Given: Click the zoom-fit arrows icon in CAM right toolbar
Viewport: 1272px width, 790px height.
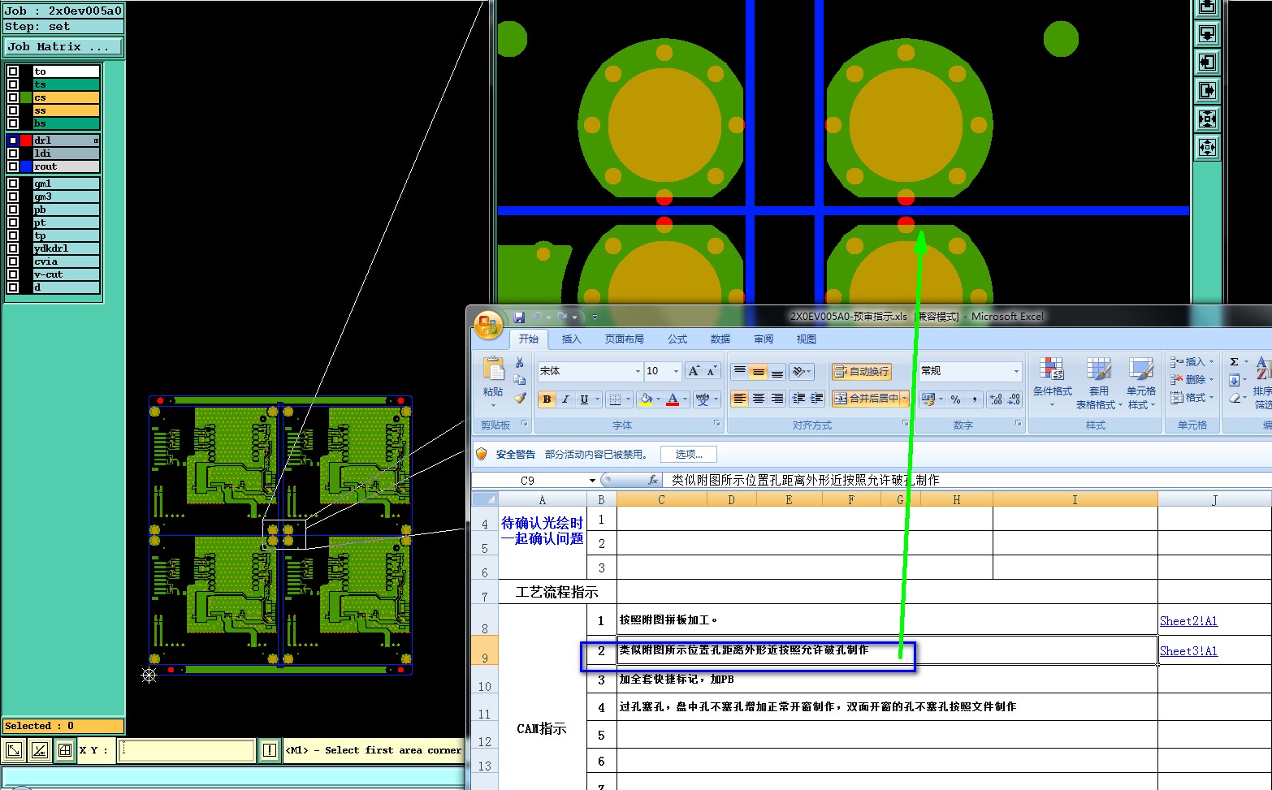Looking at the screenshot, I should (x=1207, y=119).
